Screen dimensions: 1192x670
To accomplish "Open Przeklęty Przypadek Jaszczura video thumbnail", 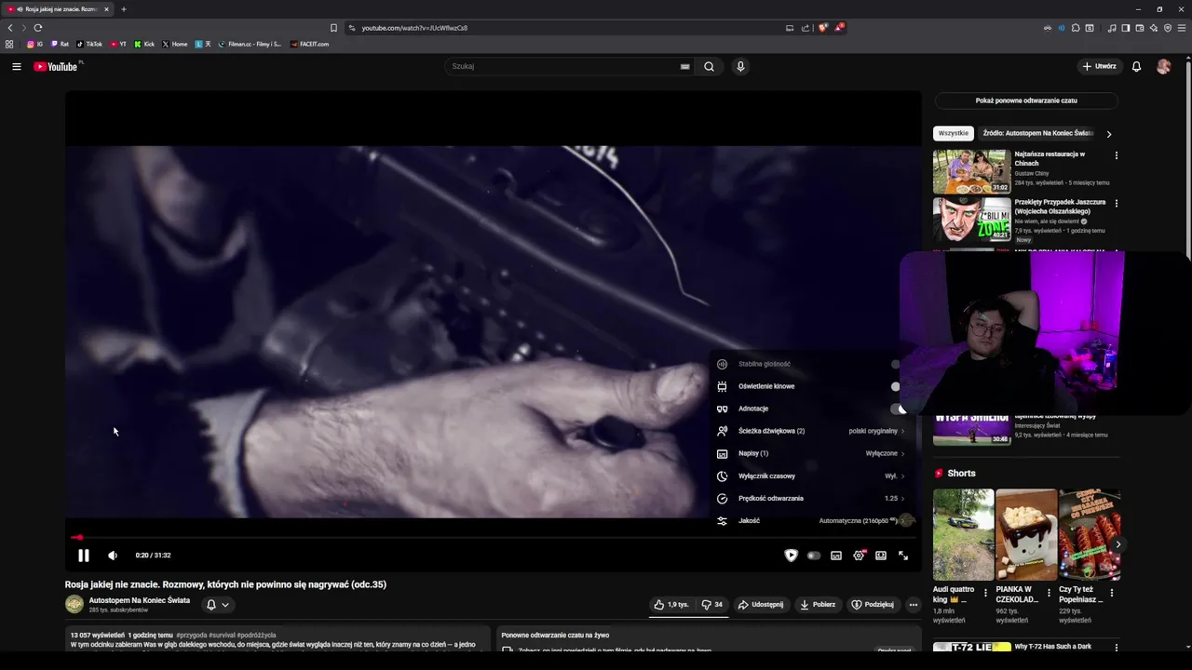I will point(972,220).
